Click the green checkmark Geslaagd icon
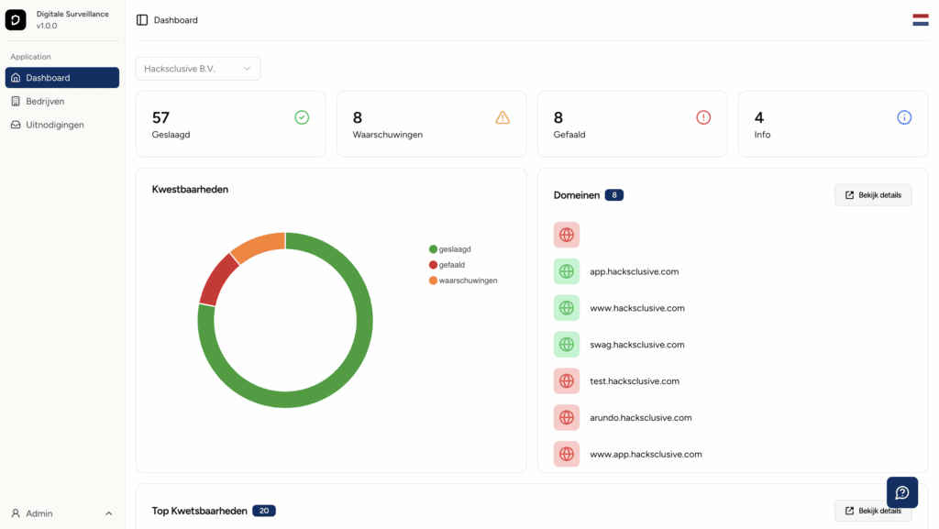The height and width of the screenshot is (529, 939). pyautogui.click(x=302, y=117)
